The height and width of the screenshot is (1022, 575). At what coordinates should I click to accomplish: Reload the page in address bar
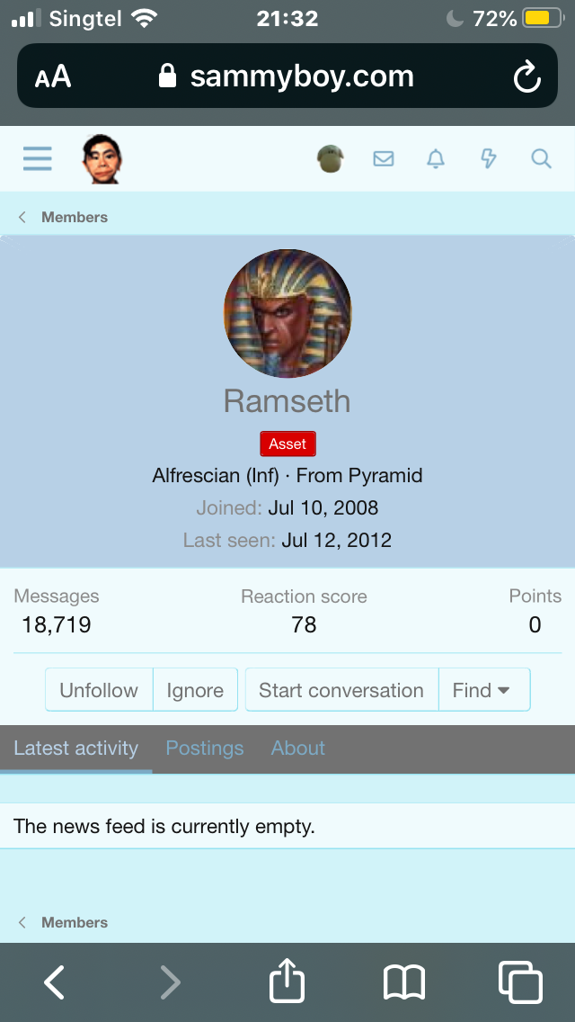526,76
